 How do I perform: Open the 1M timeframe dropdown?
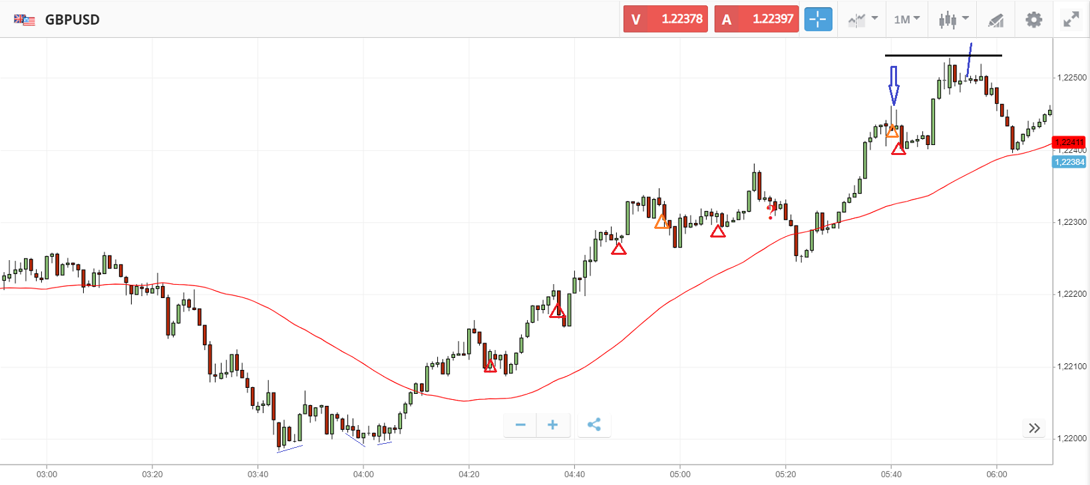tap(906, 20)
